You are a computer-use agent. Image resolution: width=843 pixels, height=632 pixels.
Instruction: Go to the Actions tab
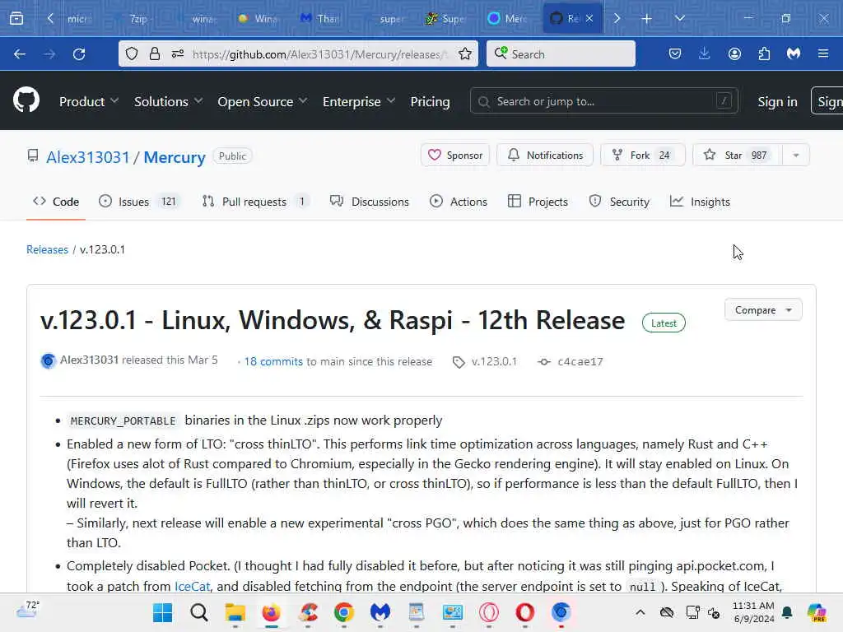(x=458, y=202)
